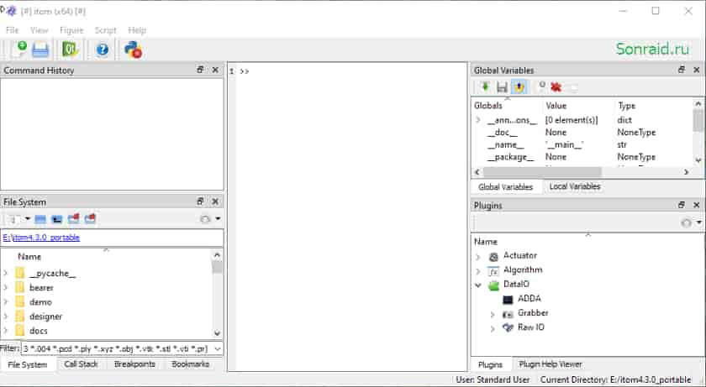Expand the Algorithm plugin group

pyautogui.click(x=478, y=271)
